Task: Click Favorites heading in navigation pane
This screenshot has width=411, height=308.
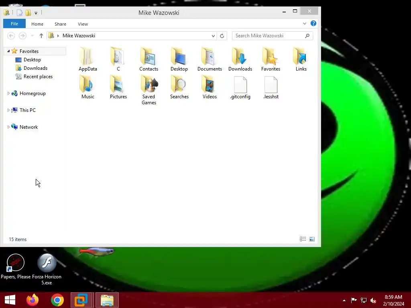Action: click(x=29, y=51)
